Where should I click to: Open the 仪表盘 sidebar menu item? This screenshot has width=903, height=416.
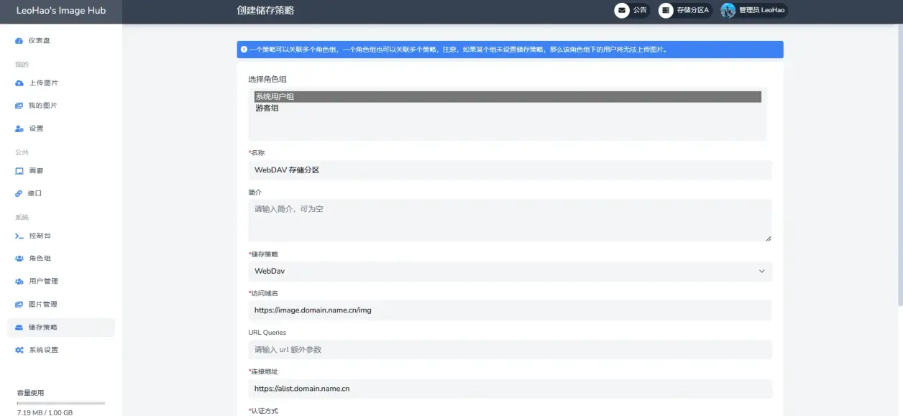click(x=61, y=41)
